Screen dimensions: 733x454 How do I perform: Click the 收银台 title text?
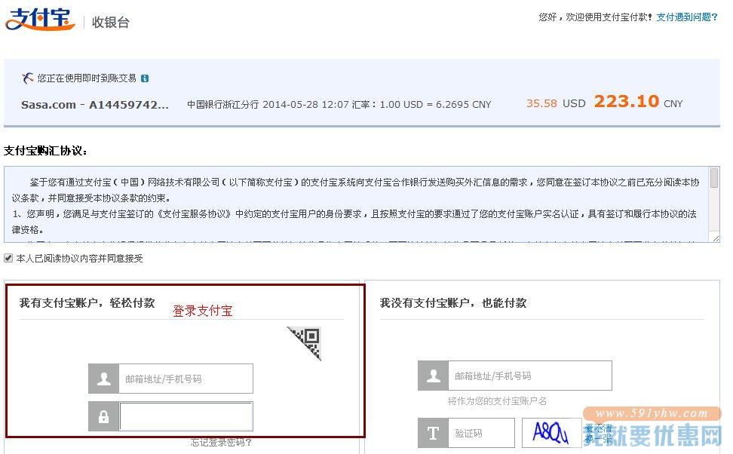tap(110, 22)
